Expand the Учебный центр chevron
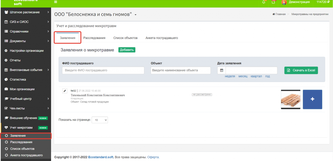 click(48, 99)
